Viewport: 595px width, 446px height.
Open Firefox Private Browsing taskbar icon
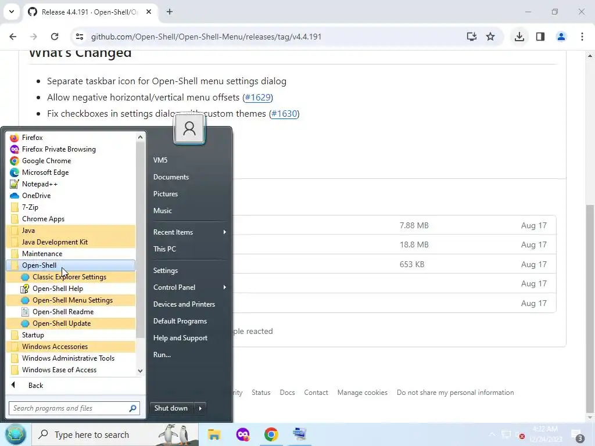coord(243,434)
